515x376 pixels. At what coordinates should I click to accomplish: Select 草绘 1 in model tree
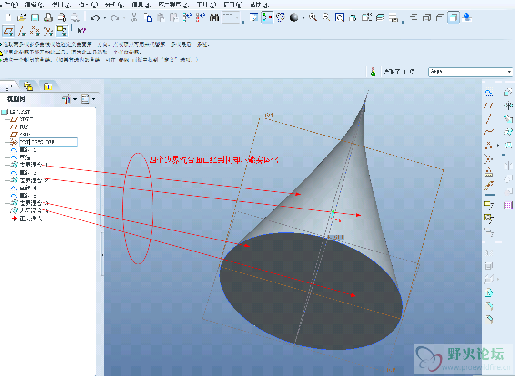(x=28, y=150)
